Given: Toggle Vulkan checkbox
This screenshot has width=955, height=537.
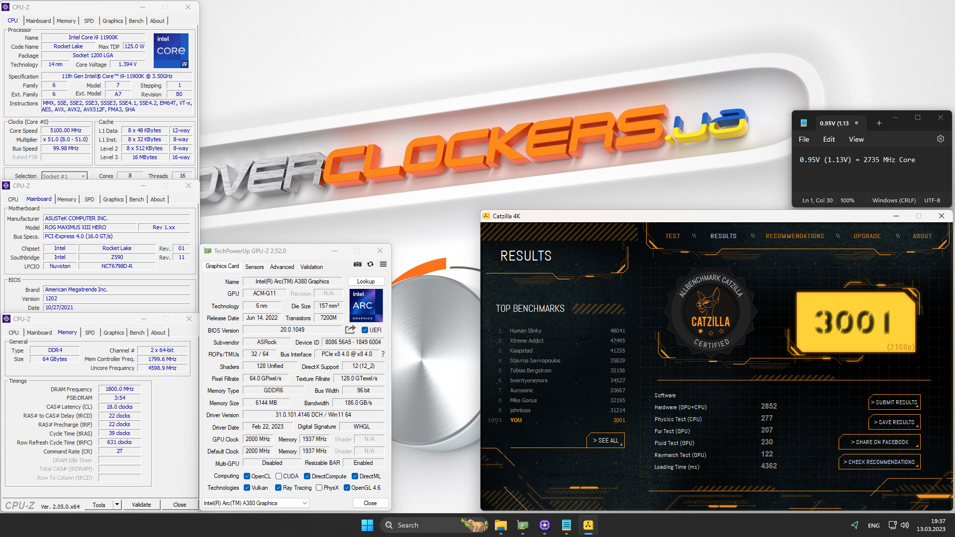Looking at the screenshot, I should (247, 488).
